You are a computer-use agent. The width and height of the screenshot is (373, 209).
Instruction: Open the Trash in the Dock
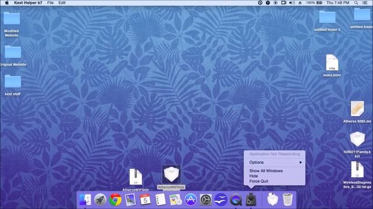pyautogui.click(x=287, y=200)
